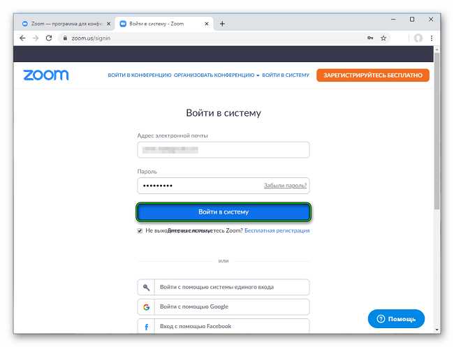Open 'Войти в конференцию' in the menu
This screenshot has height=347, width=454.
[x=140, y=75]
